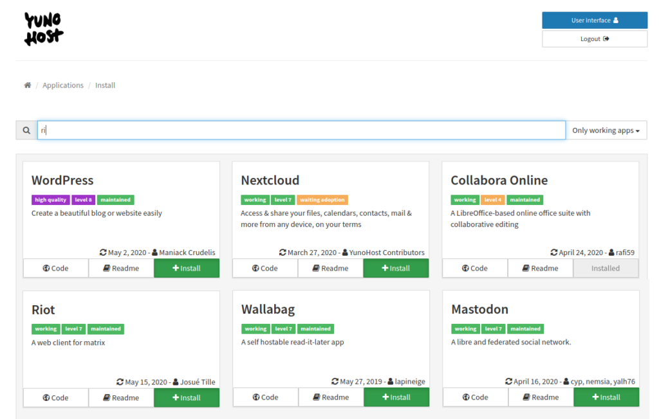The image size is (659, 419).
Task: Go to Applications in breadcrumb
Action: pyautogui.click(x=63, y=85)
